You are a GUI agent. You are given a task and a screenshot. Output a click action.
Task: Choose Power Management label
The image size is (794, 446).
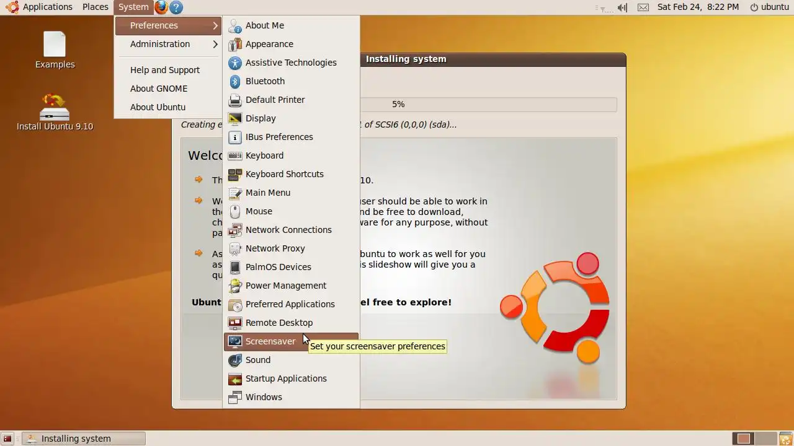[x=286, y=286]
